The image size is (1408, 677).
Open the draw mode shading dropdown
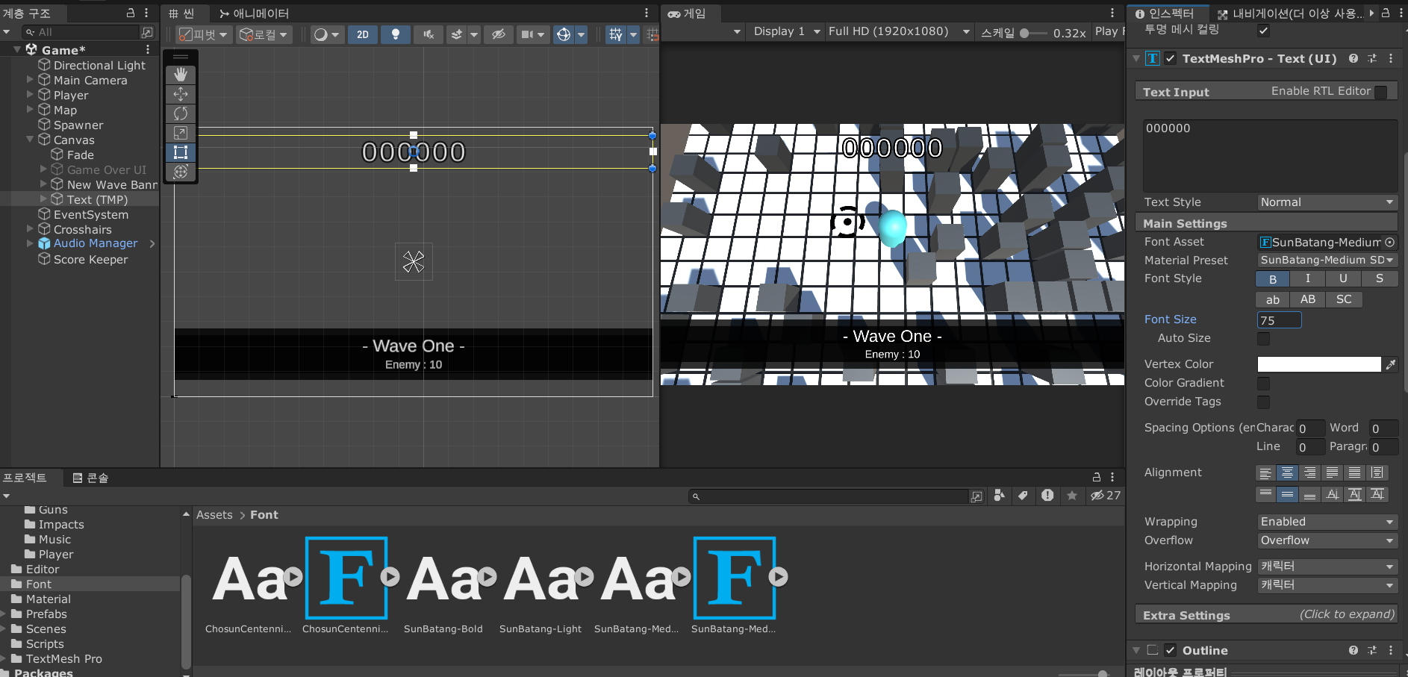click(326, 34)
